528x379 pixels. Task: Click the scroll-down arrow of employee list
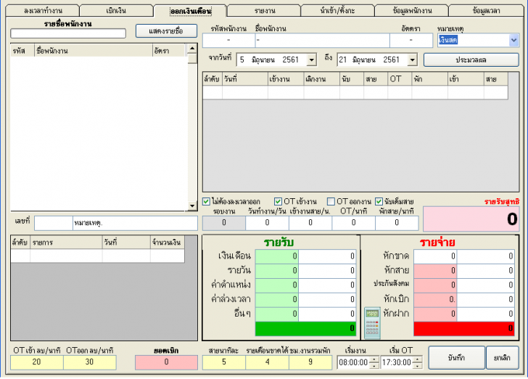pos(192,205)
